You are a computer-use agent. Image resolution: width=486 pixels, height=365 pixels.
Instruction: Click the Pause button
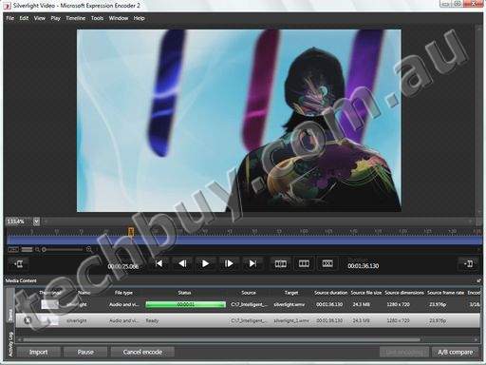pyautogui.click(x=85, y=352)
